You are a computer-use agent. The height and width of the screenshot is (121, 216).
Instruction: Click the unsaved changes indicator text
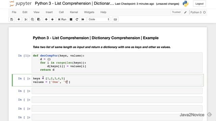167,4
